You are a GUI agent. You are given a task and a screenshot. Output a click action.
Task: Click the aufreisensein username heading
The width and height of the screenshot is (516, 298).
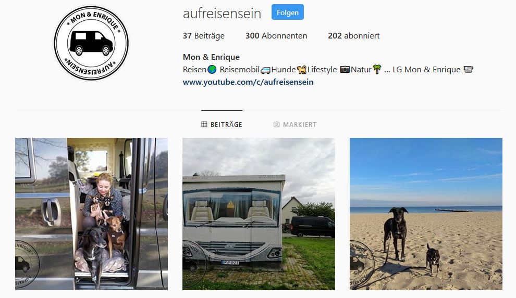[222, 14]
